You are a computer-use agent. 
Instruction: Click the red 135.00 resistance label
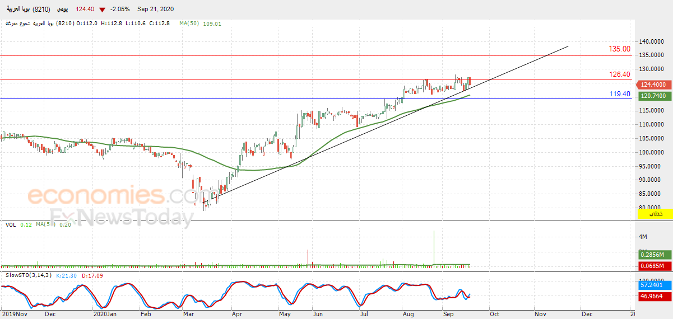click(x=620, y=49)
